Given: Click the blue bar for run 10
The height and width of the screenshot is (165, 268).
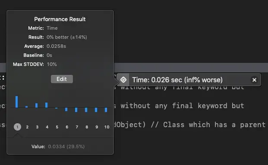Looking at the screenshot, I should (x=106, y=110).
